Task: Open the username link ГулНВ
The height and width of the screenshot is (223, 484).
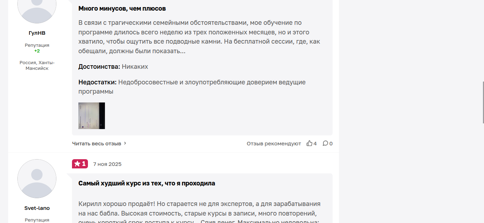Action: click(37, 33)
